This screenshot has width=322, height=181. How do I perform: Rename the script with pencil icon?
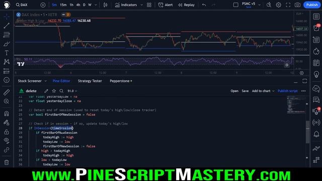(x=46, y=91)
